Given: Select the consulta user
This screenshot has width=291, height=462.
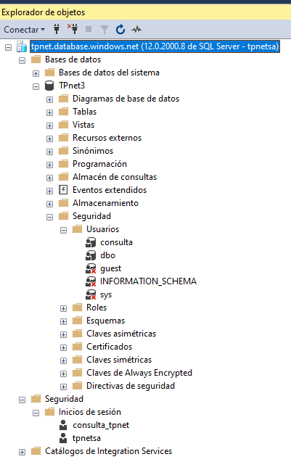Looking at the screenshot, I should tap(116, 242).
